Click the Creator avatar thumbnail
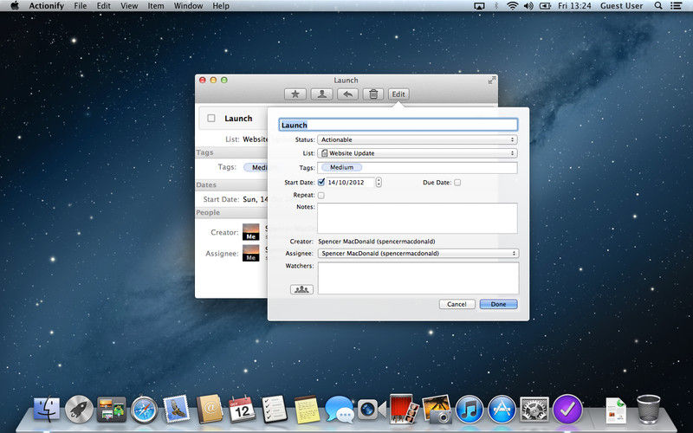The image size is (693, 433). (x=251, y=232)
